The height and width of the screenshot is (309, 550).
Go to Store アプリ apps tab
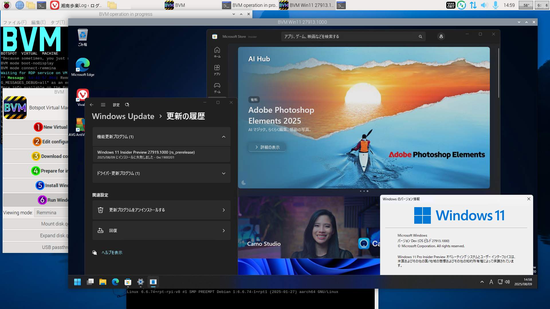[x=217, y=70]
